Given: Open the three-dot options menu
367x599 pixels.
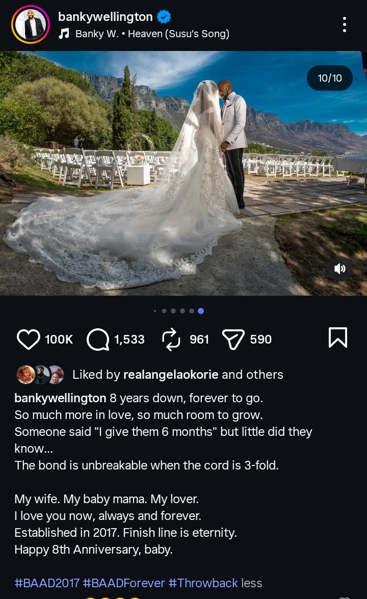Looking at the screenshot, I should tap(345, 24).
